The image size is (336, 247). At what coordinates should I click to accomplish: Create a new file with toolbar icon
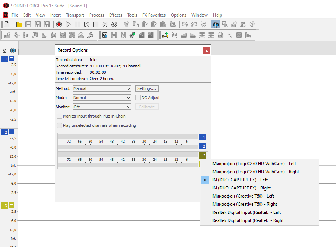7,24
